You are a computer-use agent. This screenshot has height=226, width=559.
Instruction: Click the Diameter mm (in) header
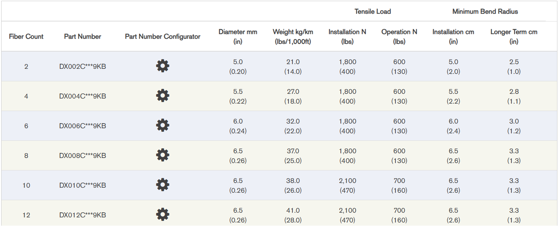pyautogui.click(x=238, y=36)
